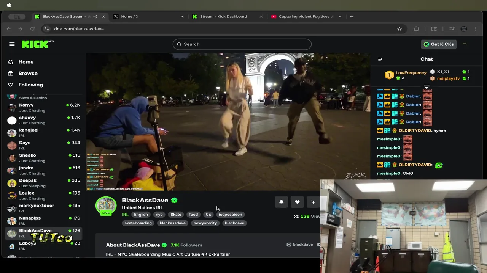The height and width of the screenshot is (273, 487).
Task: View site information icon in address bar
Action: [46, 29]
